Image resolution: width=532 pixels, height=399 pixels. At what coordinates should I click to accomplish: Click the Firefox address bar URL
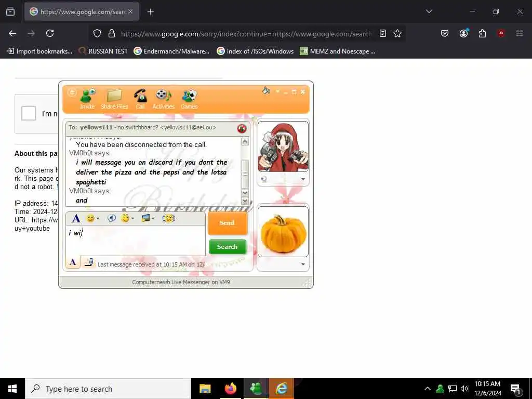pyautogui.click(x=246, y=34)
